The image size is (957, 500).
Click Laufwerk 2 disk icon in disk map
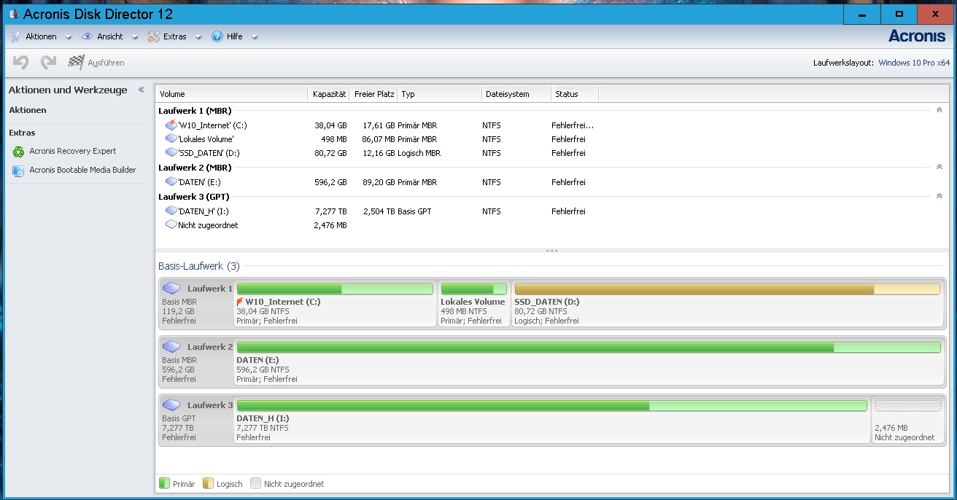click(171, 347)
